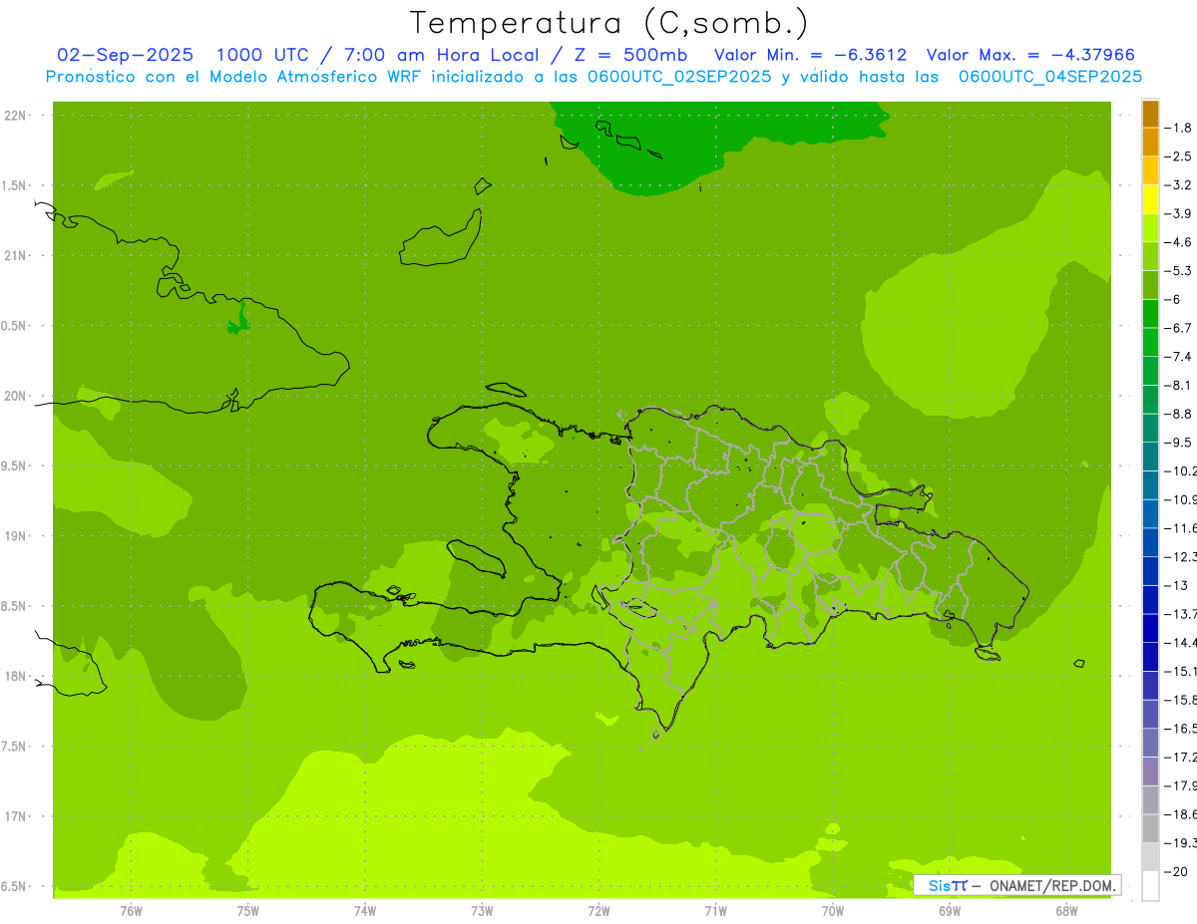Pick the yellow swatch between -3.2 and -3.9
Image resolution: width=1197 pixels, height=924 pixels.
[x=1150, y=199]
